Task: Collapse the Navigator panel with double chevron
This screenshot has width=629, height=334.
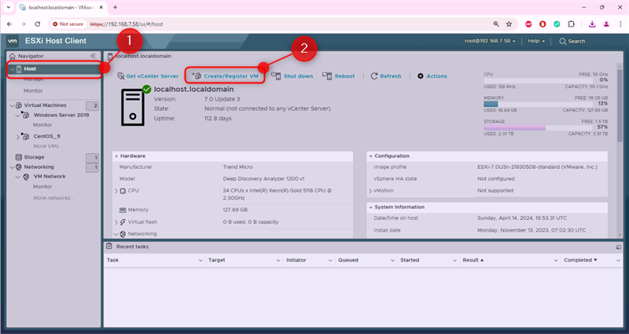Action: tap(93, 56)
